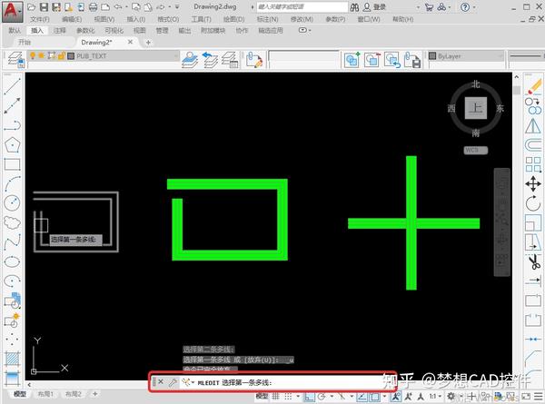This screenshot has width=545, height=404.
Task: Select the Copy objects tool
Action: (533, 105)
